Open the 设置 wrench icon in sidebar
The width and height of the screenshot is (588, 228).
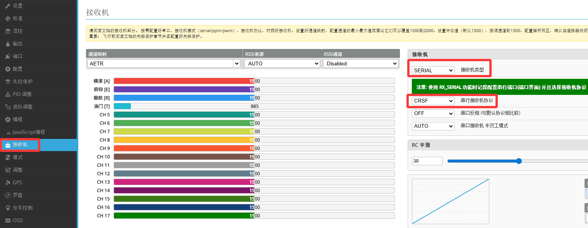(8, 6)
